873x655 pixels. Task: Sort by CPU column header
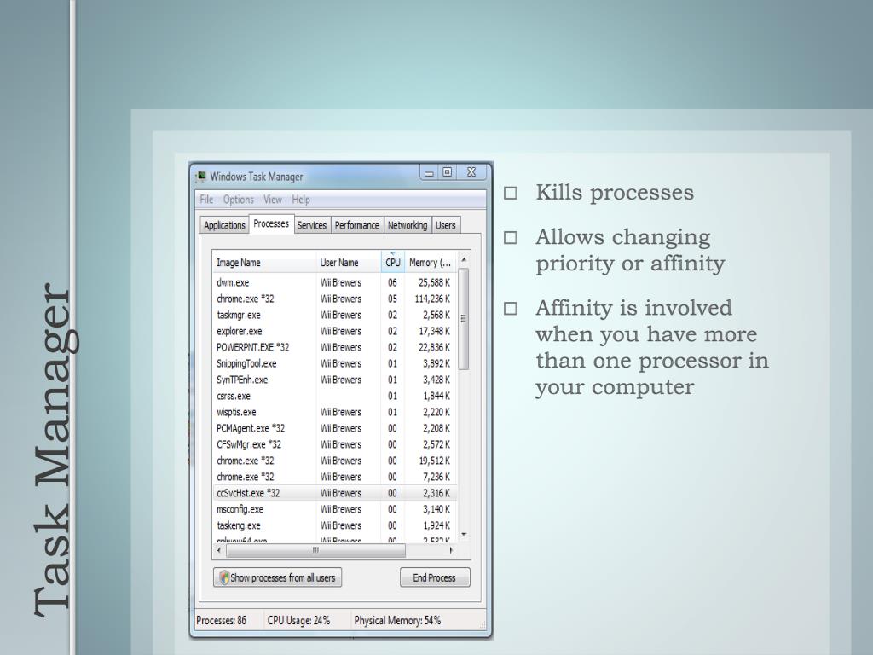point(392,263)
